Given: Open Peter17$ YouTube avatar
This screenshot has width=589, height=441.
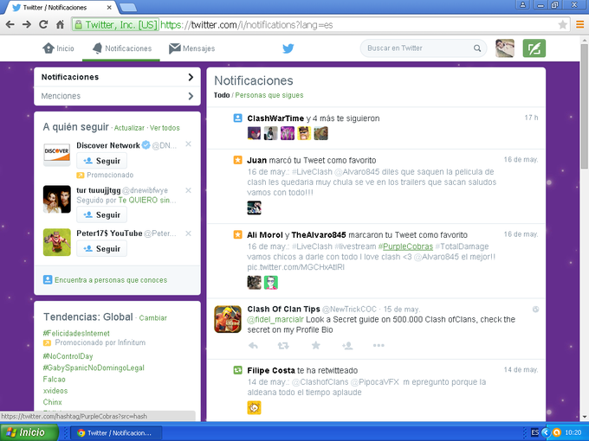Looking at the screenshot, I should click(56, 242).
